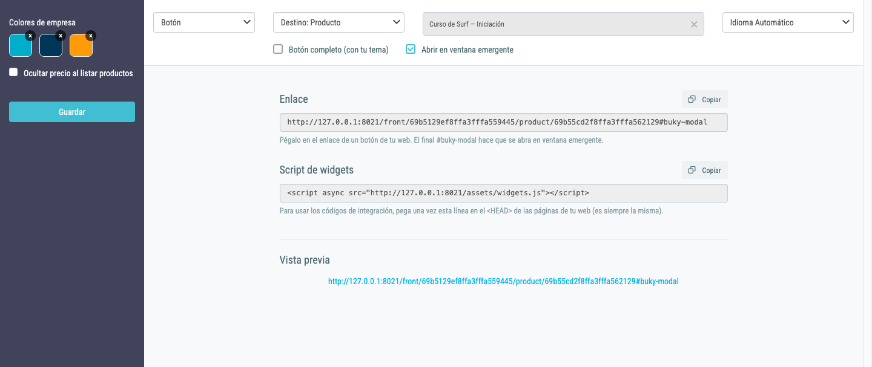
Task: Open the Vista previa product link
Action: tap(503, 281)
